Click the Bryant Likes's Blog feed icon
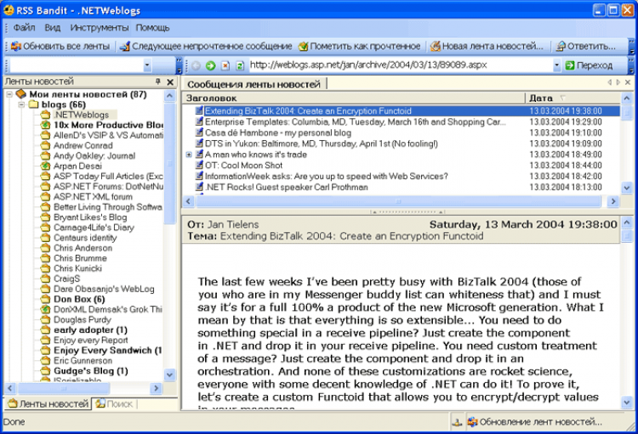 tap(46, 217)
